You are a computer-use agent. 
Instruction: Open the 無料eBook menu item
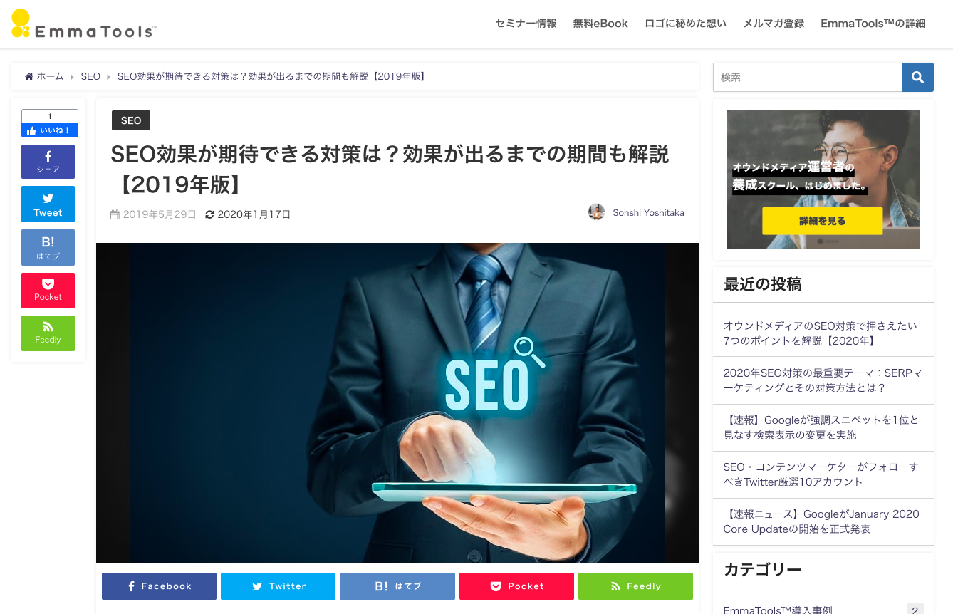[600, 24]
